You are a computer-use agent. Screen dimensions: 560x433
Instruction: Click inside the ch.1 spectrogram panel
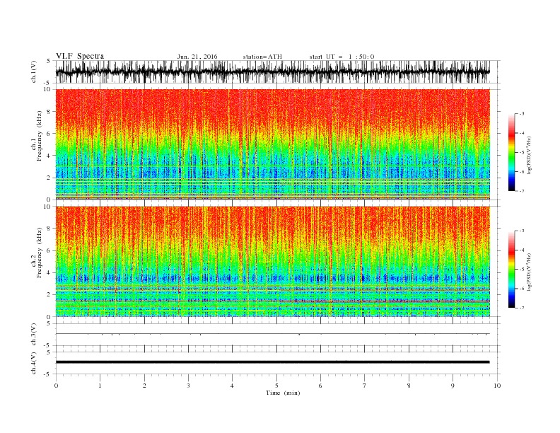pyautogui.click(x=272, y=144)
